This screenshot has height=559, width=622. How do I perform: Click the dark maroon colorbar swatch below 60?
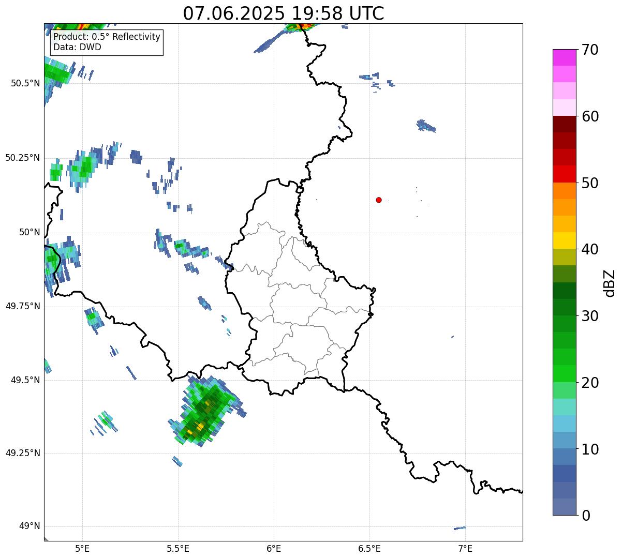[x=564, y=124]
